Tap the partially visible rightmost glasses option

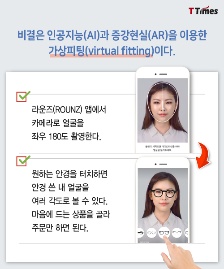point(186,233)
